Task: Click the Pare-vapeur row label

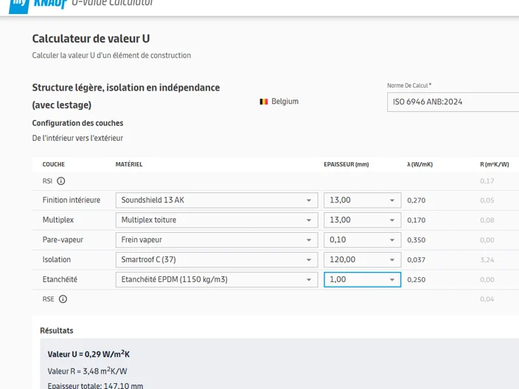Action: pyautogui.click(x=63, y=240)
